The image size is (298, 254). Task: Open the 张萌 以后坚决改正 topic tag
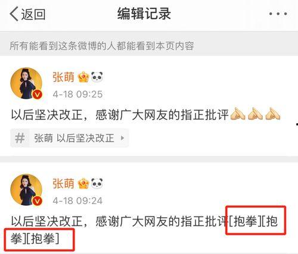tap(70, 138)
